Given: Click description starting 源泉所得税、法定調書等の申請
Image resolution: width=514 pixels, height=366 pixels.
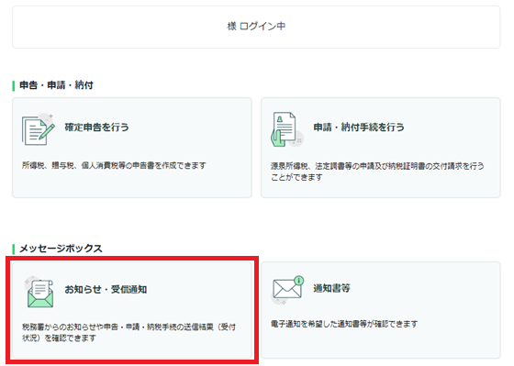Looking at the screenshot, I should click(377, 172).
